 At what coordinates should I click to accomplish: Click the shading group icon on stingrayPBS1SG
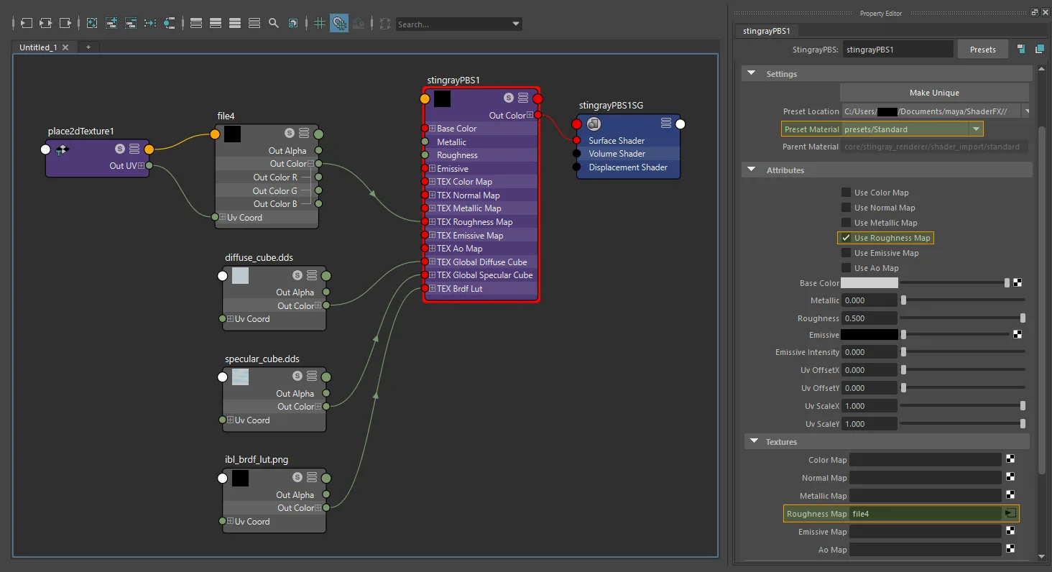(x=594, y=124)
